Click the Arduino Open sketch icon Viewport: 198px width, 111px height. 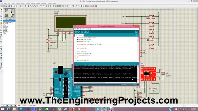point(84,32)
